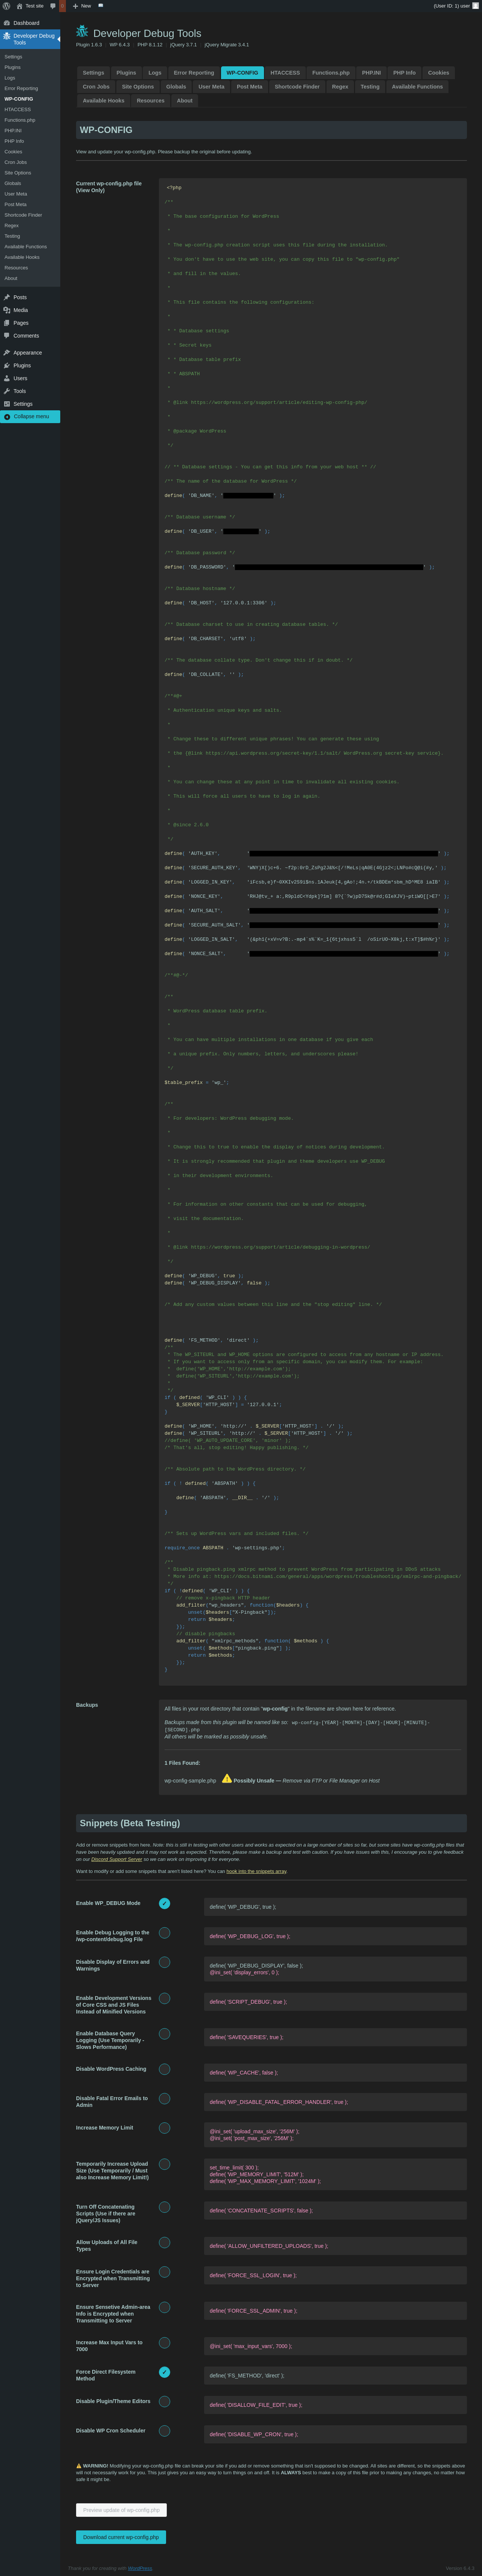This screenshot has height=2576, width=482.
Task: Enable Debug Logging to debug.log
Action: click(164, 1932)
